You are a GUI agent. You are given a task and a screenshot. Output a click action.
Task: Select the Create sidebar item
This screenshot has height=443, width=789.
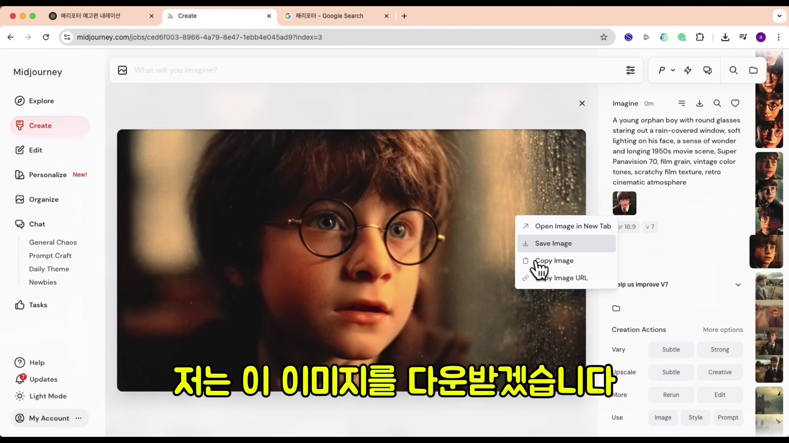50,125
